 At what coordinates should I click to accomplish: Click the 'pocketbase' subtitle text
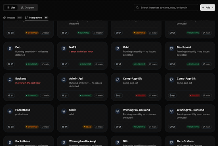click(x=21, y=114)
